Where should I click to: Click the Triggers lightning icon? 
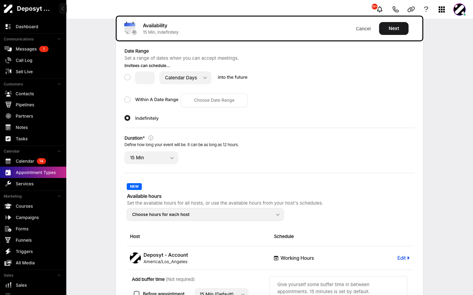pos(8,252)
